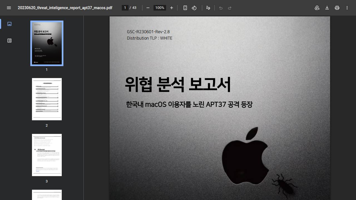Zoom out with the minus button
The height and width of the screenshot is (200, 356).
(x=148, y=8)
